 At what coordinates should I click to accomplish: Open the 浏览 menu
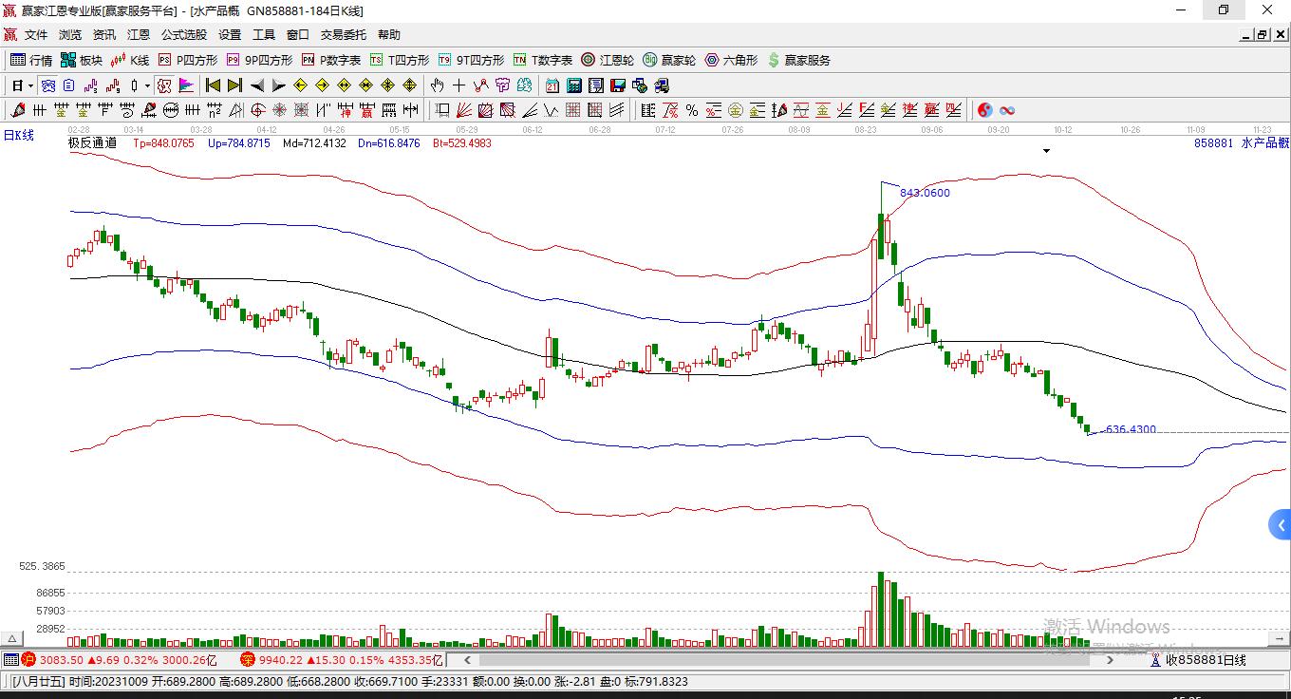coord(70,35)
